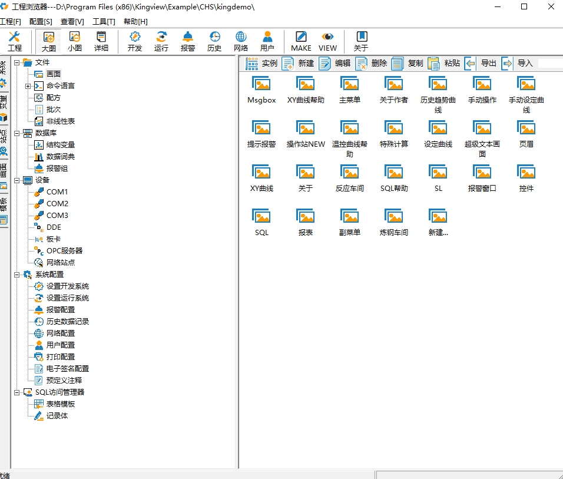Switch to 大图 large icon view
The width and height of the screenshot is (563, 479).
click(49, 41)
